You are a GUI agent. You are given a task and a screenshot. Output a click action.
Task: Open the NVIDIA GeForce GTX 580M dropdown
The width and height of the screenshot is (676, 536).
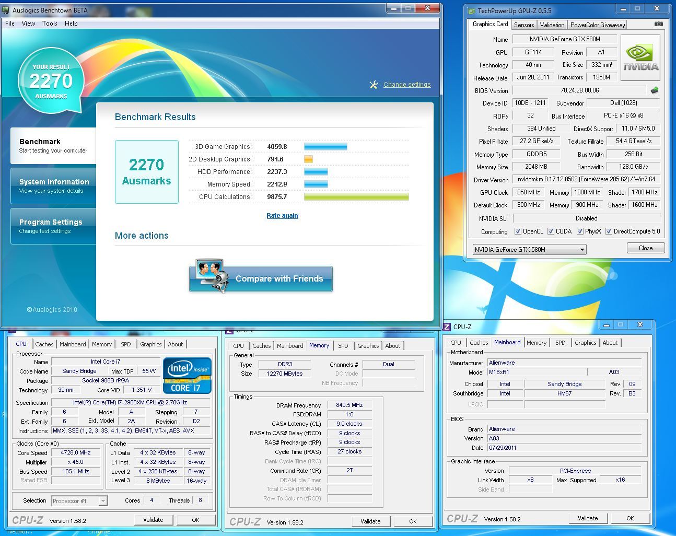click(530, 250)
